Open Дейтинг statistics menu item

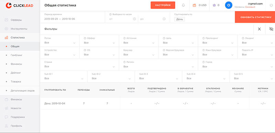point(20,73)
